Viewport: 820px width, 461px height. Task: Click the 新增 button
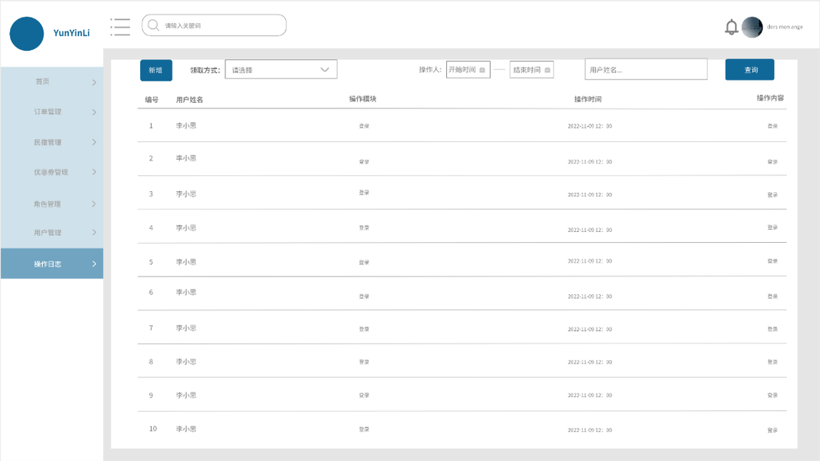click(x=156, y=70)
